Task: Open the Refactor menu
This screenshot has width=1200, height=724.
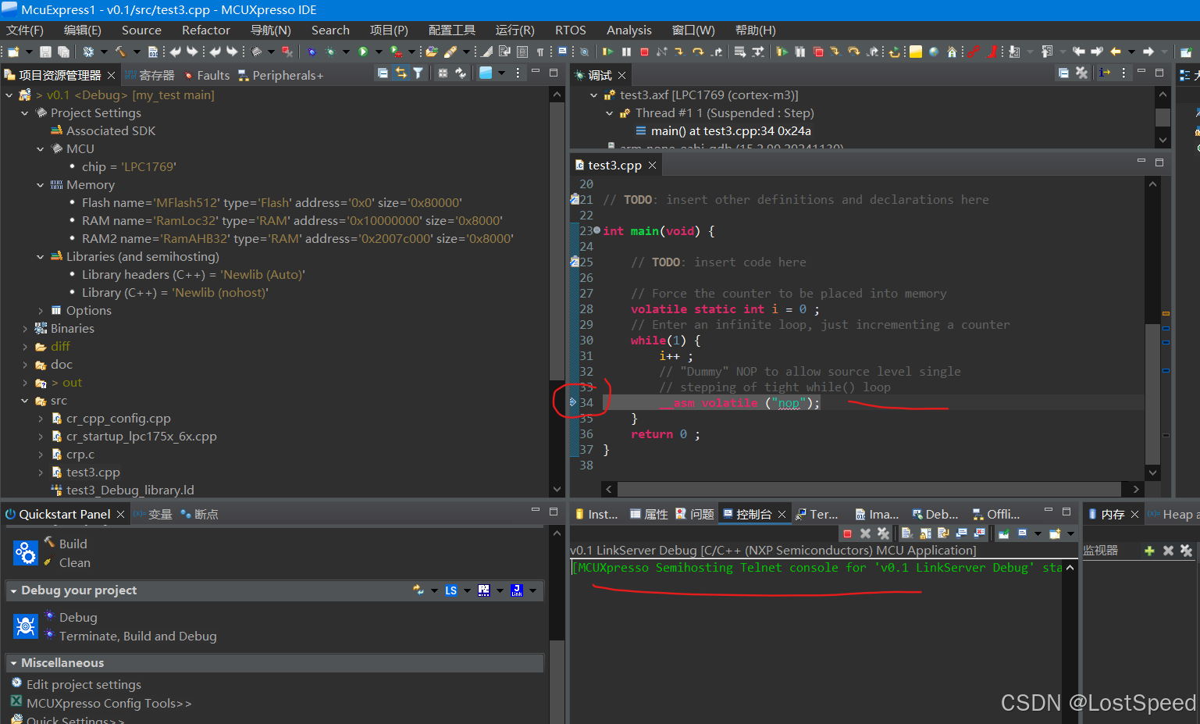Action: [x=206, y=30]
